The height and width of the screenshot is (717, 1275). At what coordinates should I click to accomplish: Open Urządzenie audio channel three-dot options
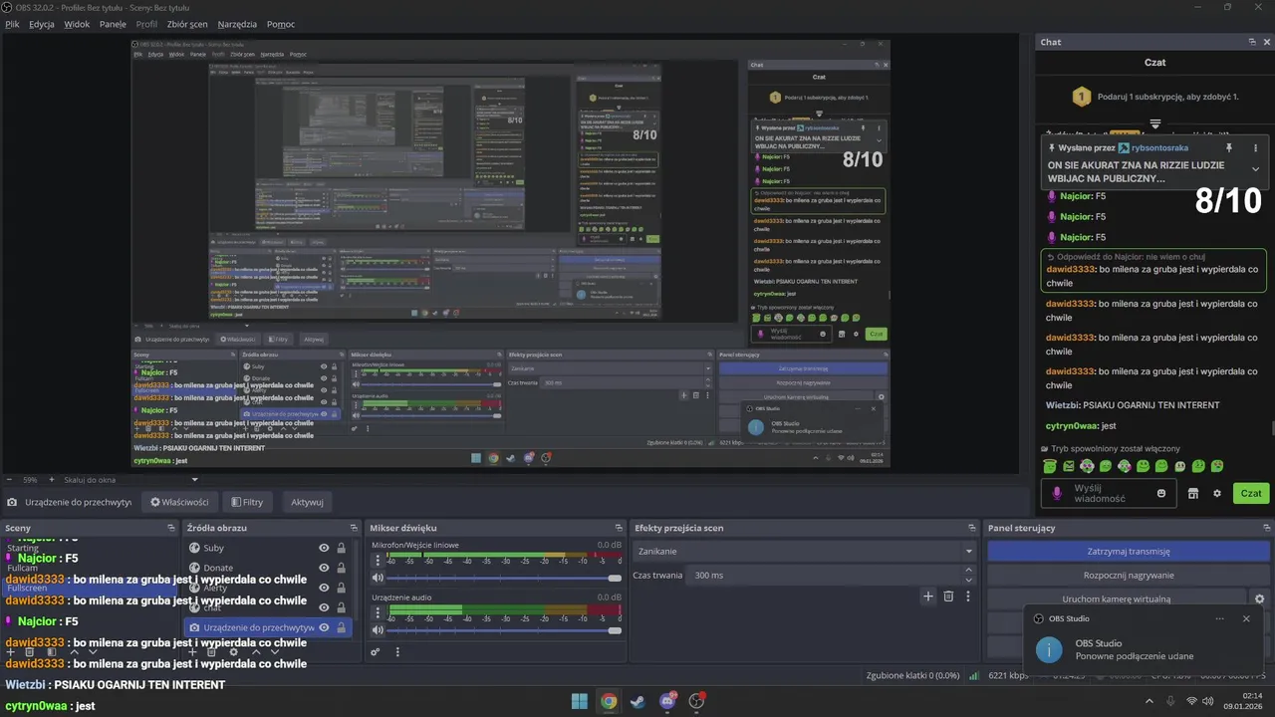(378, 612)
